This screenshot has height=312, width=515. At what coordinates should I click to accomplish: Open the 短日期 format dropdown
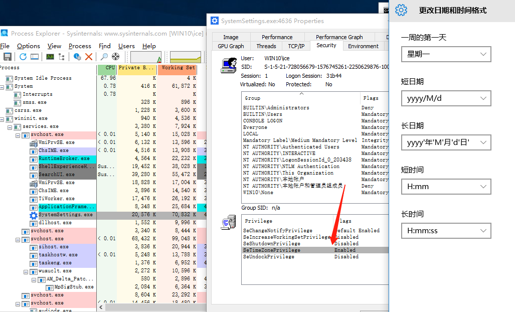(x=446, y=98)
